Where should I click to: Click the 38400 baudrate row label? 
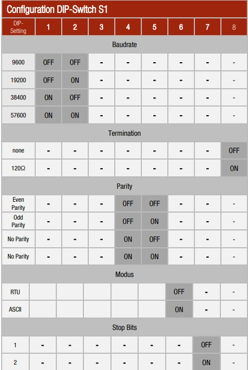click(x=18, y=97)
